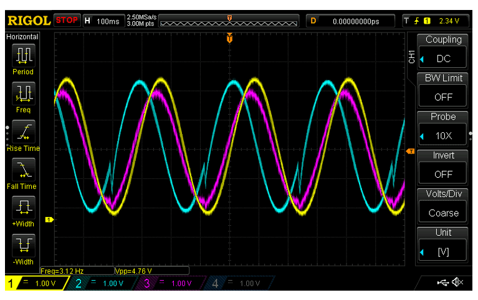This screenshot has height=300, width=478.
Task: Click the 3.00M pts memory depth text
Action: pyautogui.click(x=141, y=24)
